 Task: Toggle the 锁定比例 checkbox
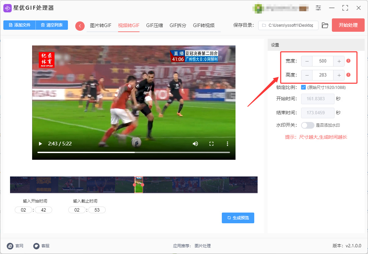303,87
